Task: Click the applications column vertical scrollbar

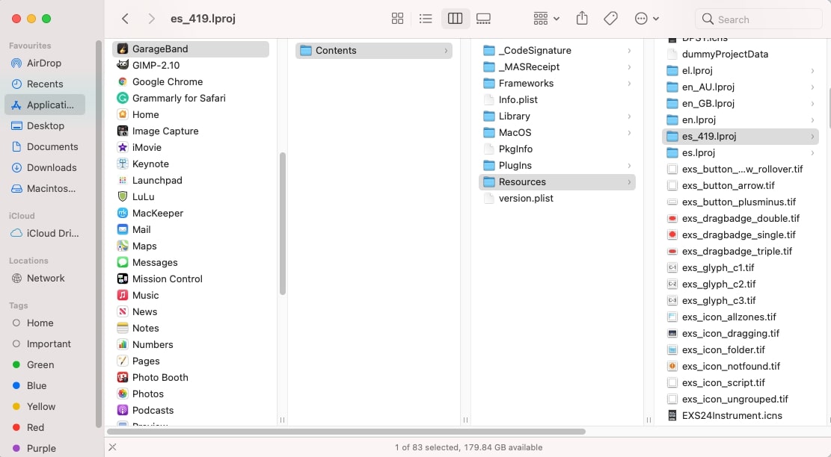Action: pos(283,223)
